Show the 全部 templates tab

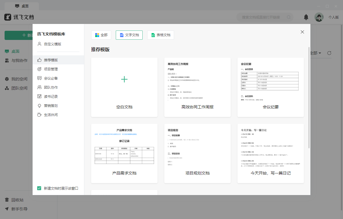(x=101, y=35)
